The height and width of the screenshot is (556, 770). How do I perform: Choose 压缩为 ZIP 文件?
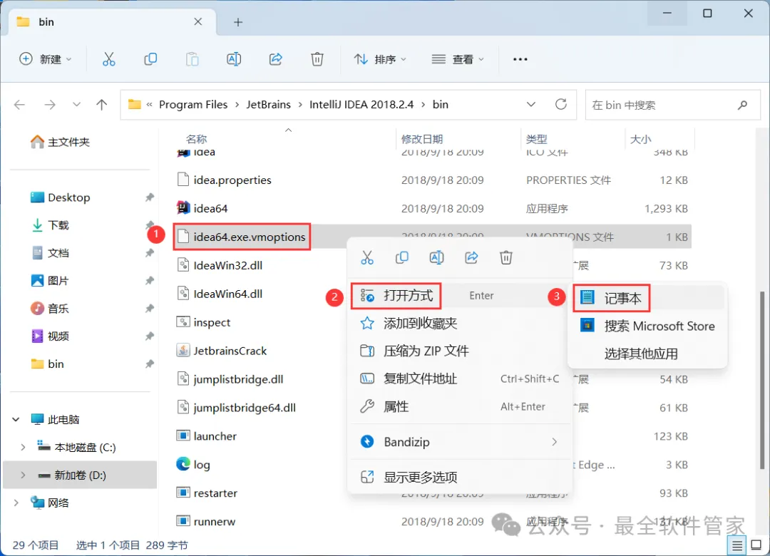460,351
